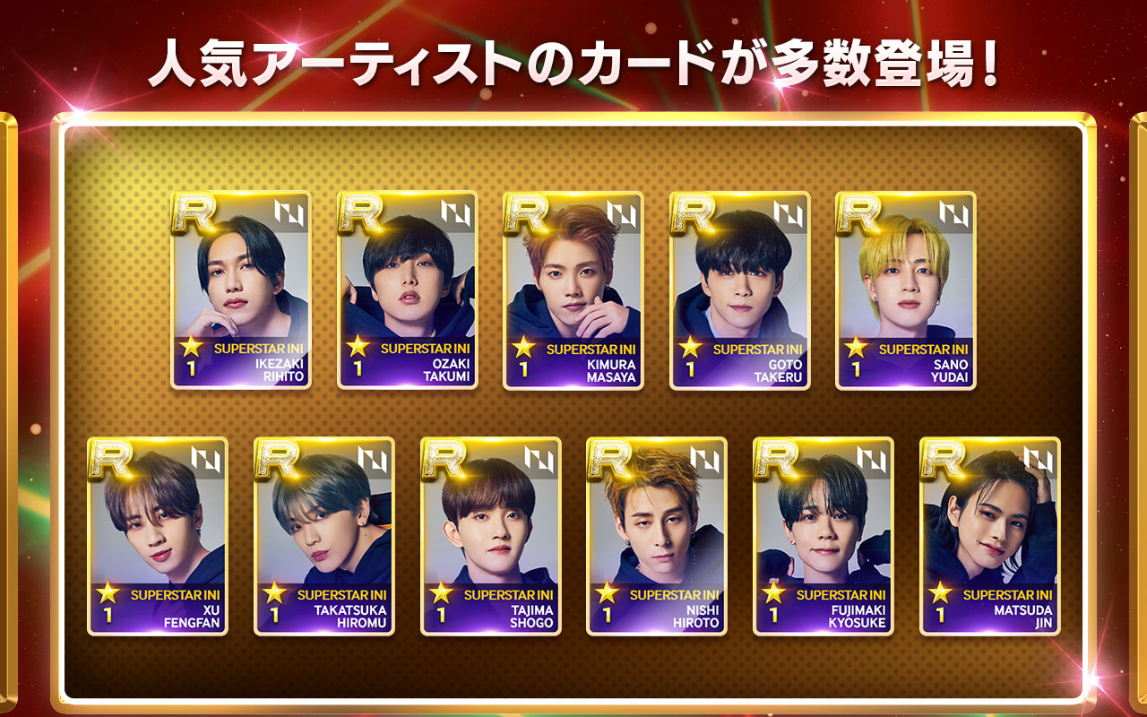
Task: Select the OZAKI TAKUMI card
Action: [x=408, y=290]
